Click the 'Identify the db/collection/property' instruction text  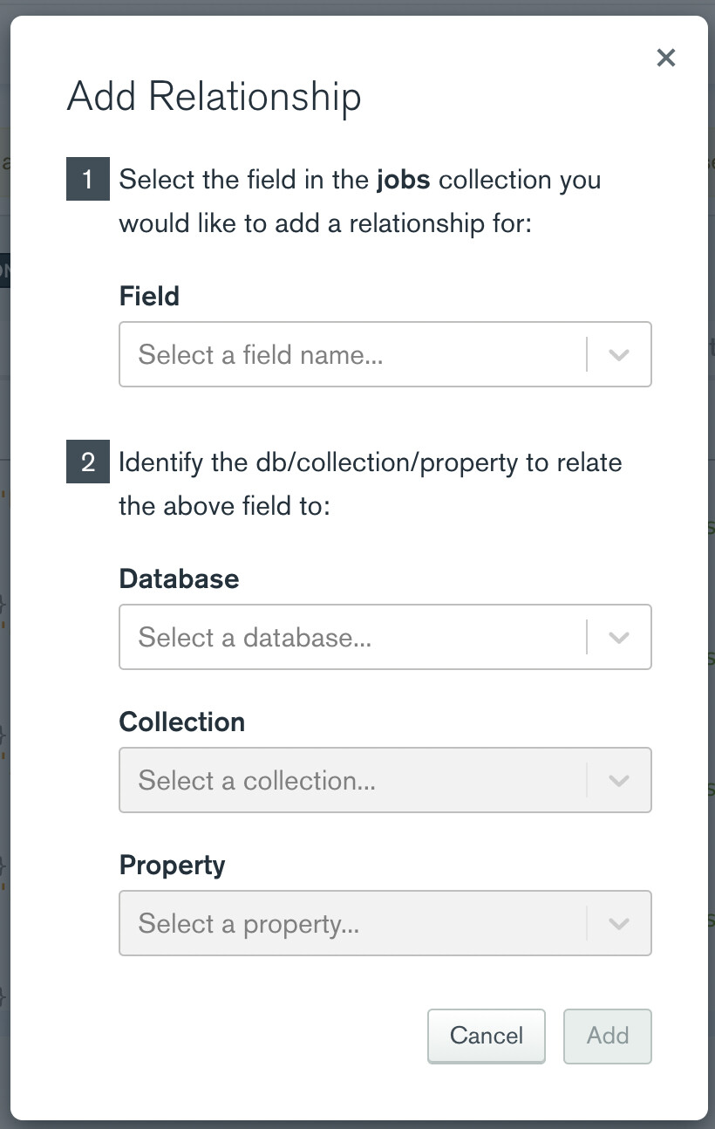click(x=370, y=462)
